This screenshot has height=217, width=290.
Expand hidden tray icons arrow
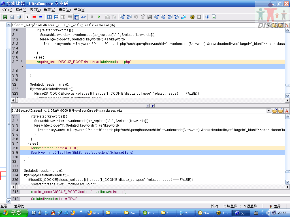click(x=269, y=213)
